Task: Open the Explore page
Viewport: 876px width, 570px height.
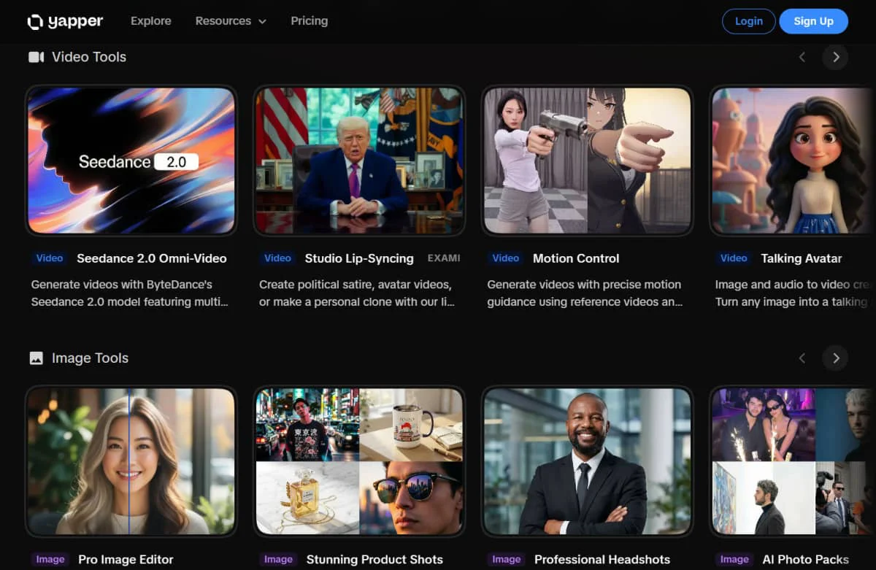Action: [151, 21]
